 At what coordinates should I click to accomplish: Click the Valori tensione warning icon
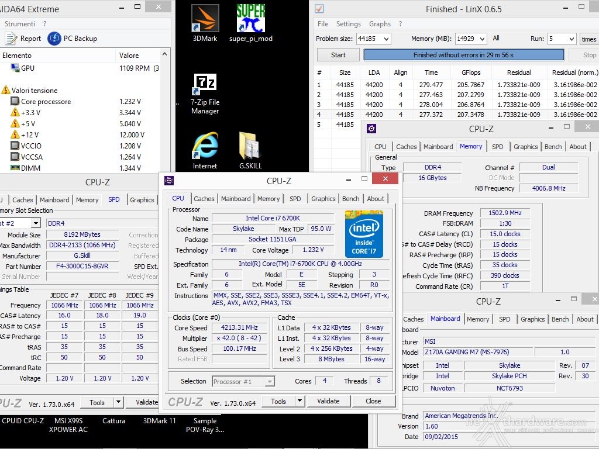[x=6, y=90]
